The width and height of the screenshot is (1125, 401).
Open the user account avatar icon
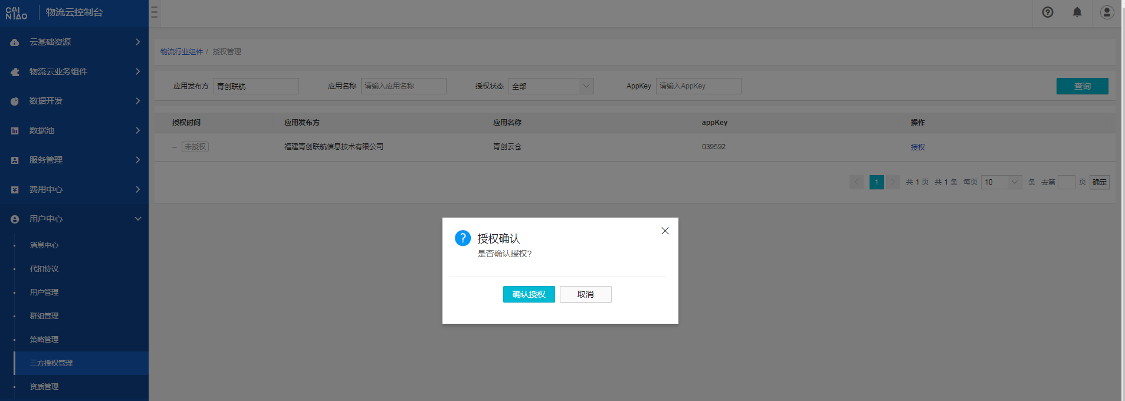[x=1107, y=12]
